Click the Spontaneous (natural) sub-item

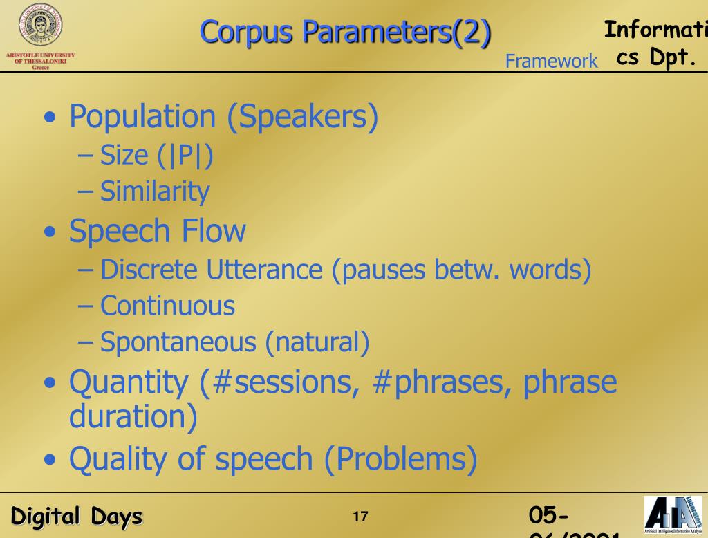tap(235, 342)
